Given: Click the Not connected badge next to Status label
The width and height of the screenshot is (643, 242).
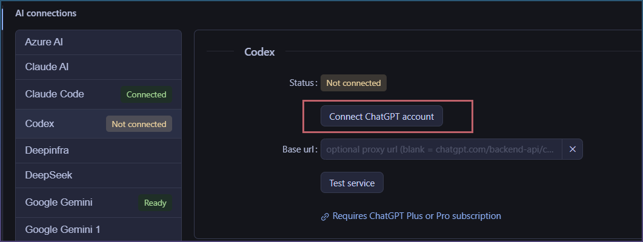Looking at the screenshot, I should coord(353,83).
